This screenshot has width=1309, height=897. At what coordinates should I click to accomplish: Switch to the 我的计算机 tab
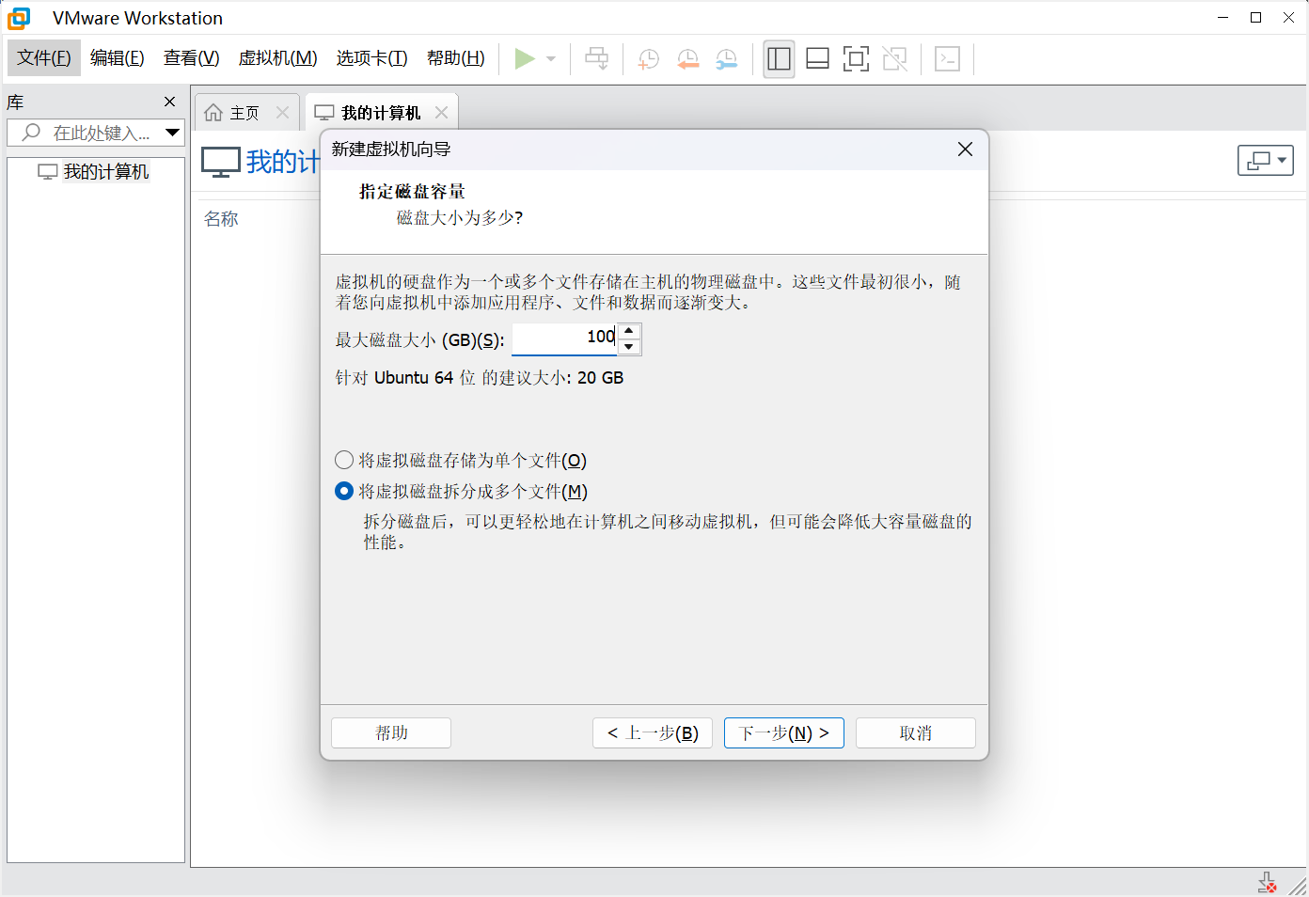click(x=381, y=113)
